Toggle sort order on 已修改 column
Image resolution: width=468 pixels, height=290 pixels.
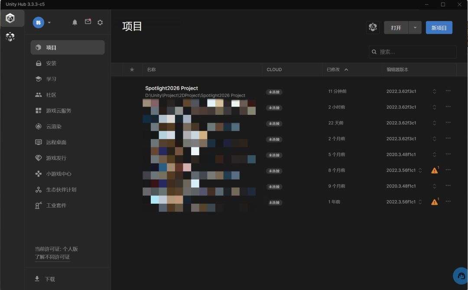(x=337, y=70)
